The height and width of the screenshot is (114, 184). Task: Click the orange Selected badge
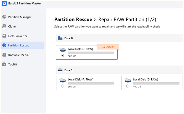click(x=108, y=47)
